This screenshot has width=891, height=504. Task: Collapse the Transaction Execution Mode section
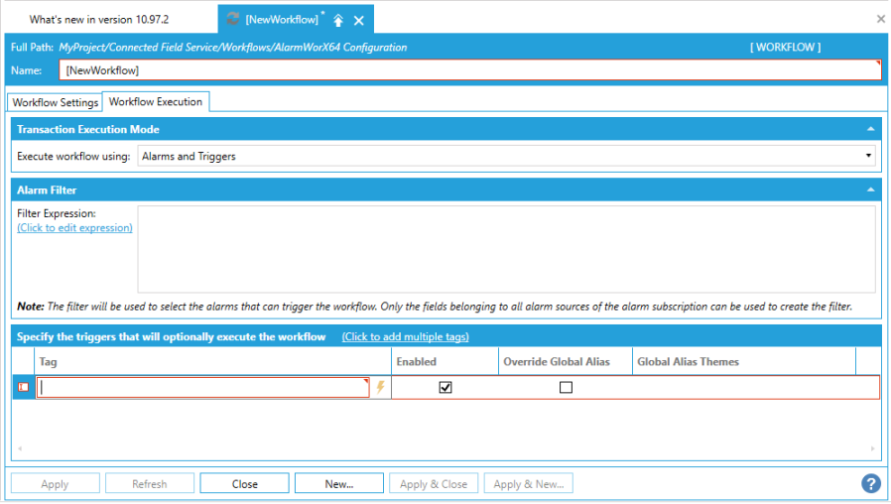(x=870, y=129)
